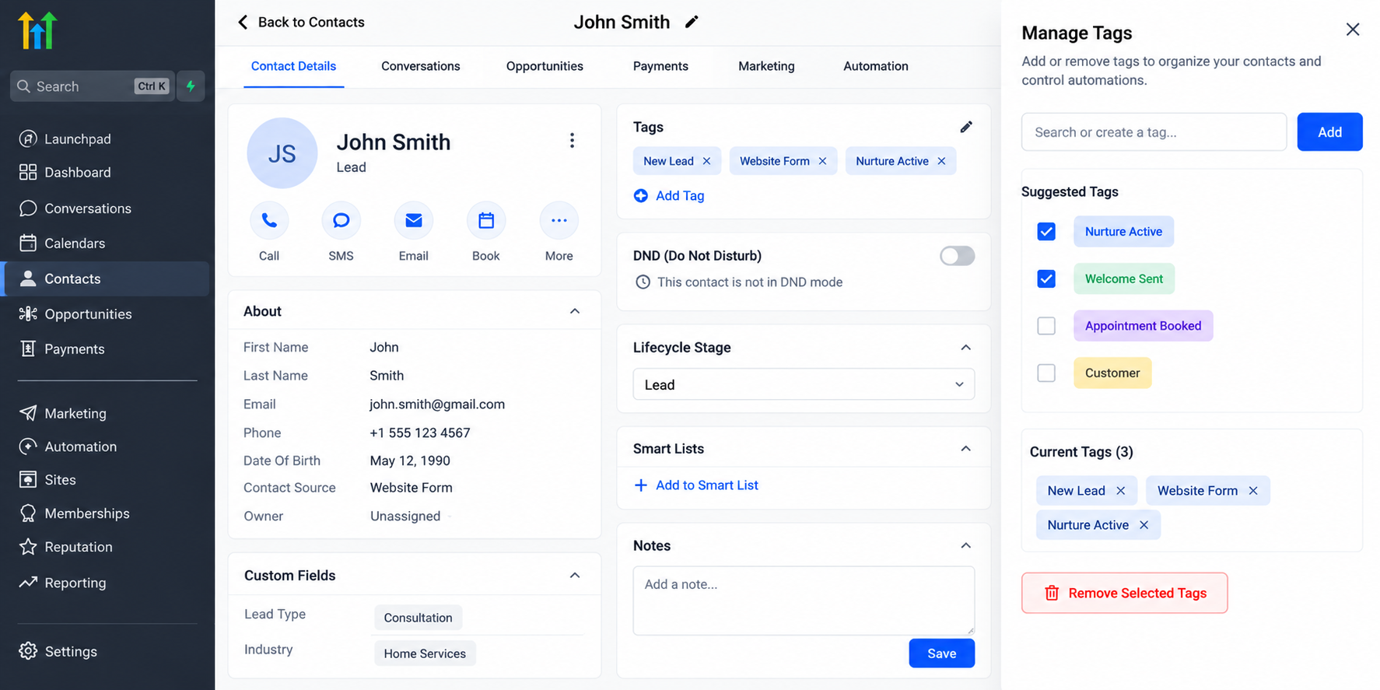Uncheck the Nurture Active suggested tag
This screenshot has width=1380, height=690.
coord(1046,232)
